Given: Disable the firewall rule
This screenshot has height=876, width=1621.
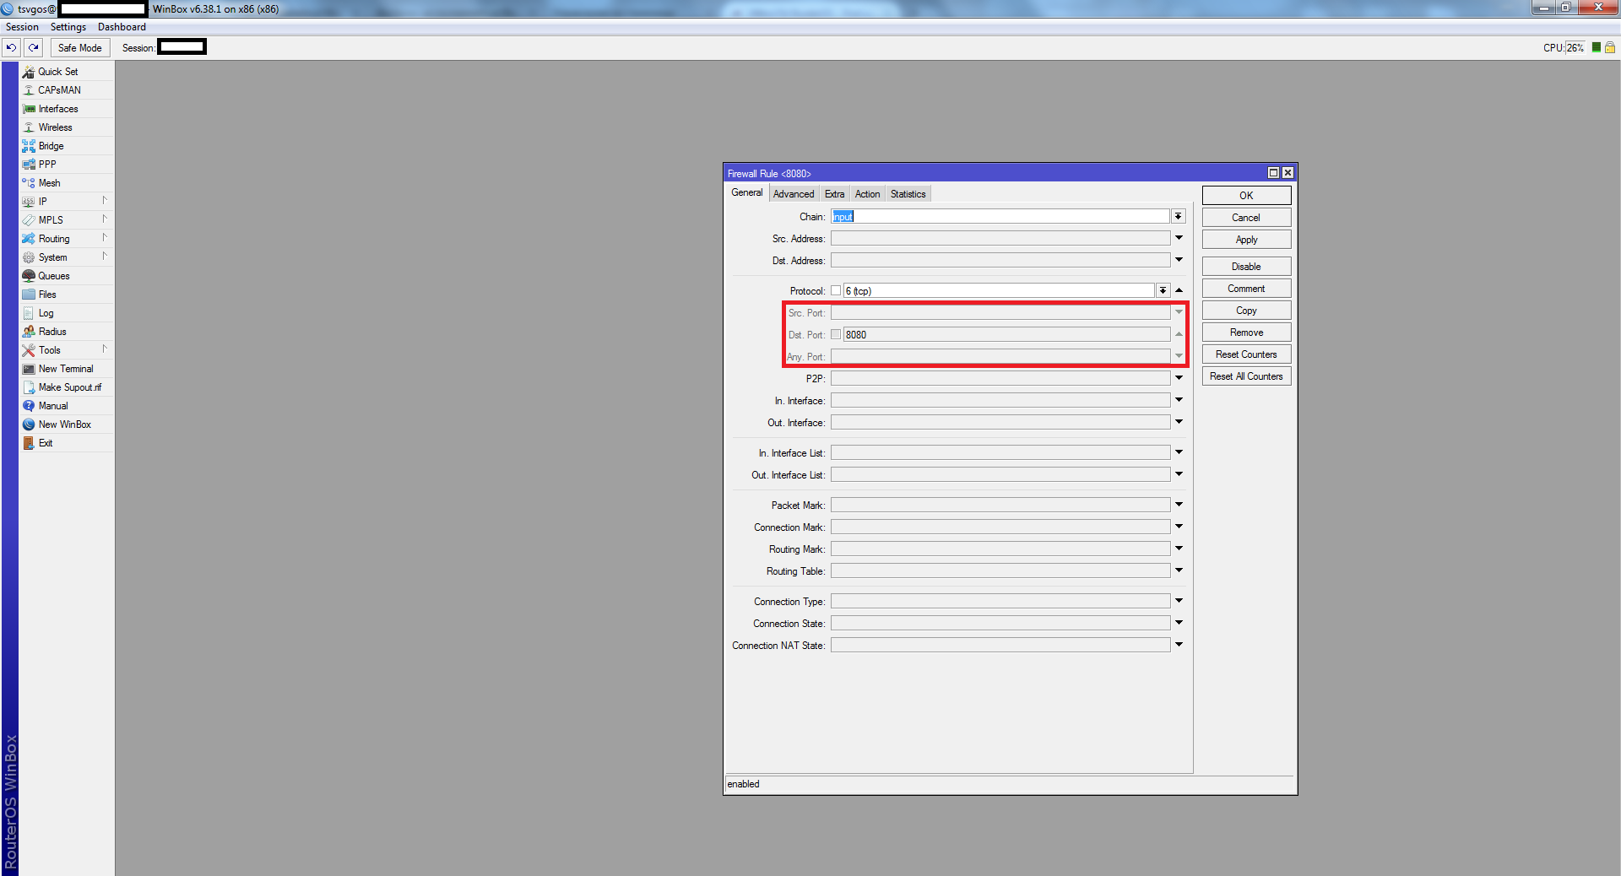Looking at the screenshot, I should pos(1246,267).
